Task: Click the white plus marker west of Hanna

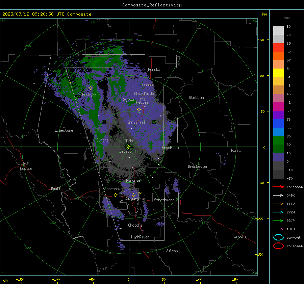Action: click(x=191, y=136)
